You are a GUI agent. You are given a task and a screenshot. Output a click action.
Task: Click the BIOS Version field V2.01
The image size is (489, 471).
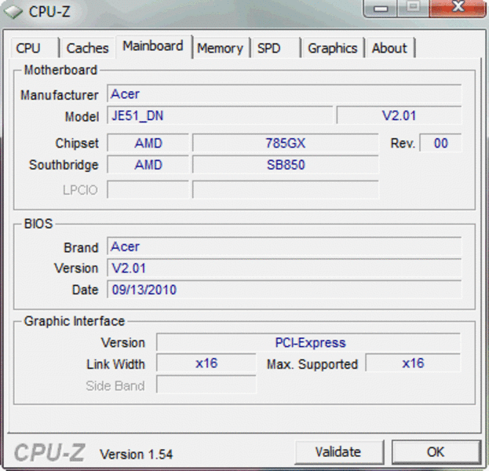[x=284, y=268]
